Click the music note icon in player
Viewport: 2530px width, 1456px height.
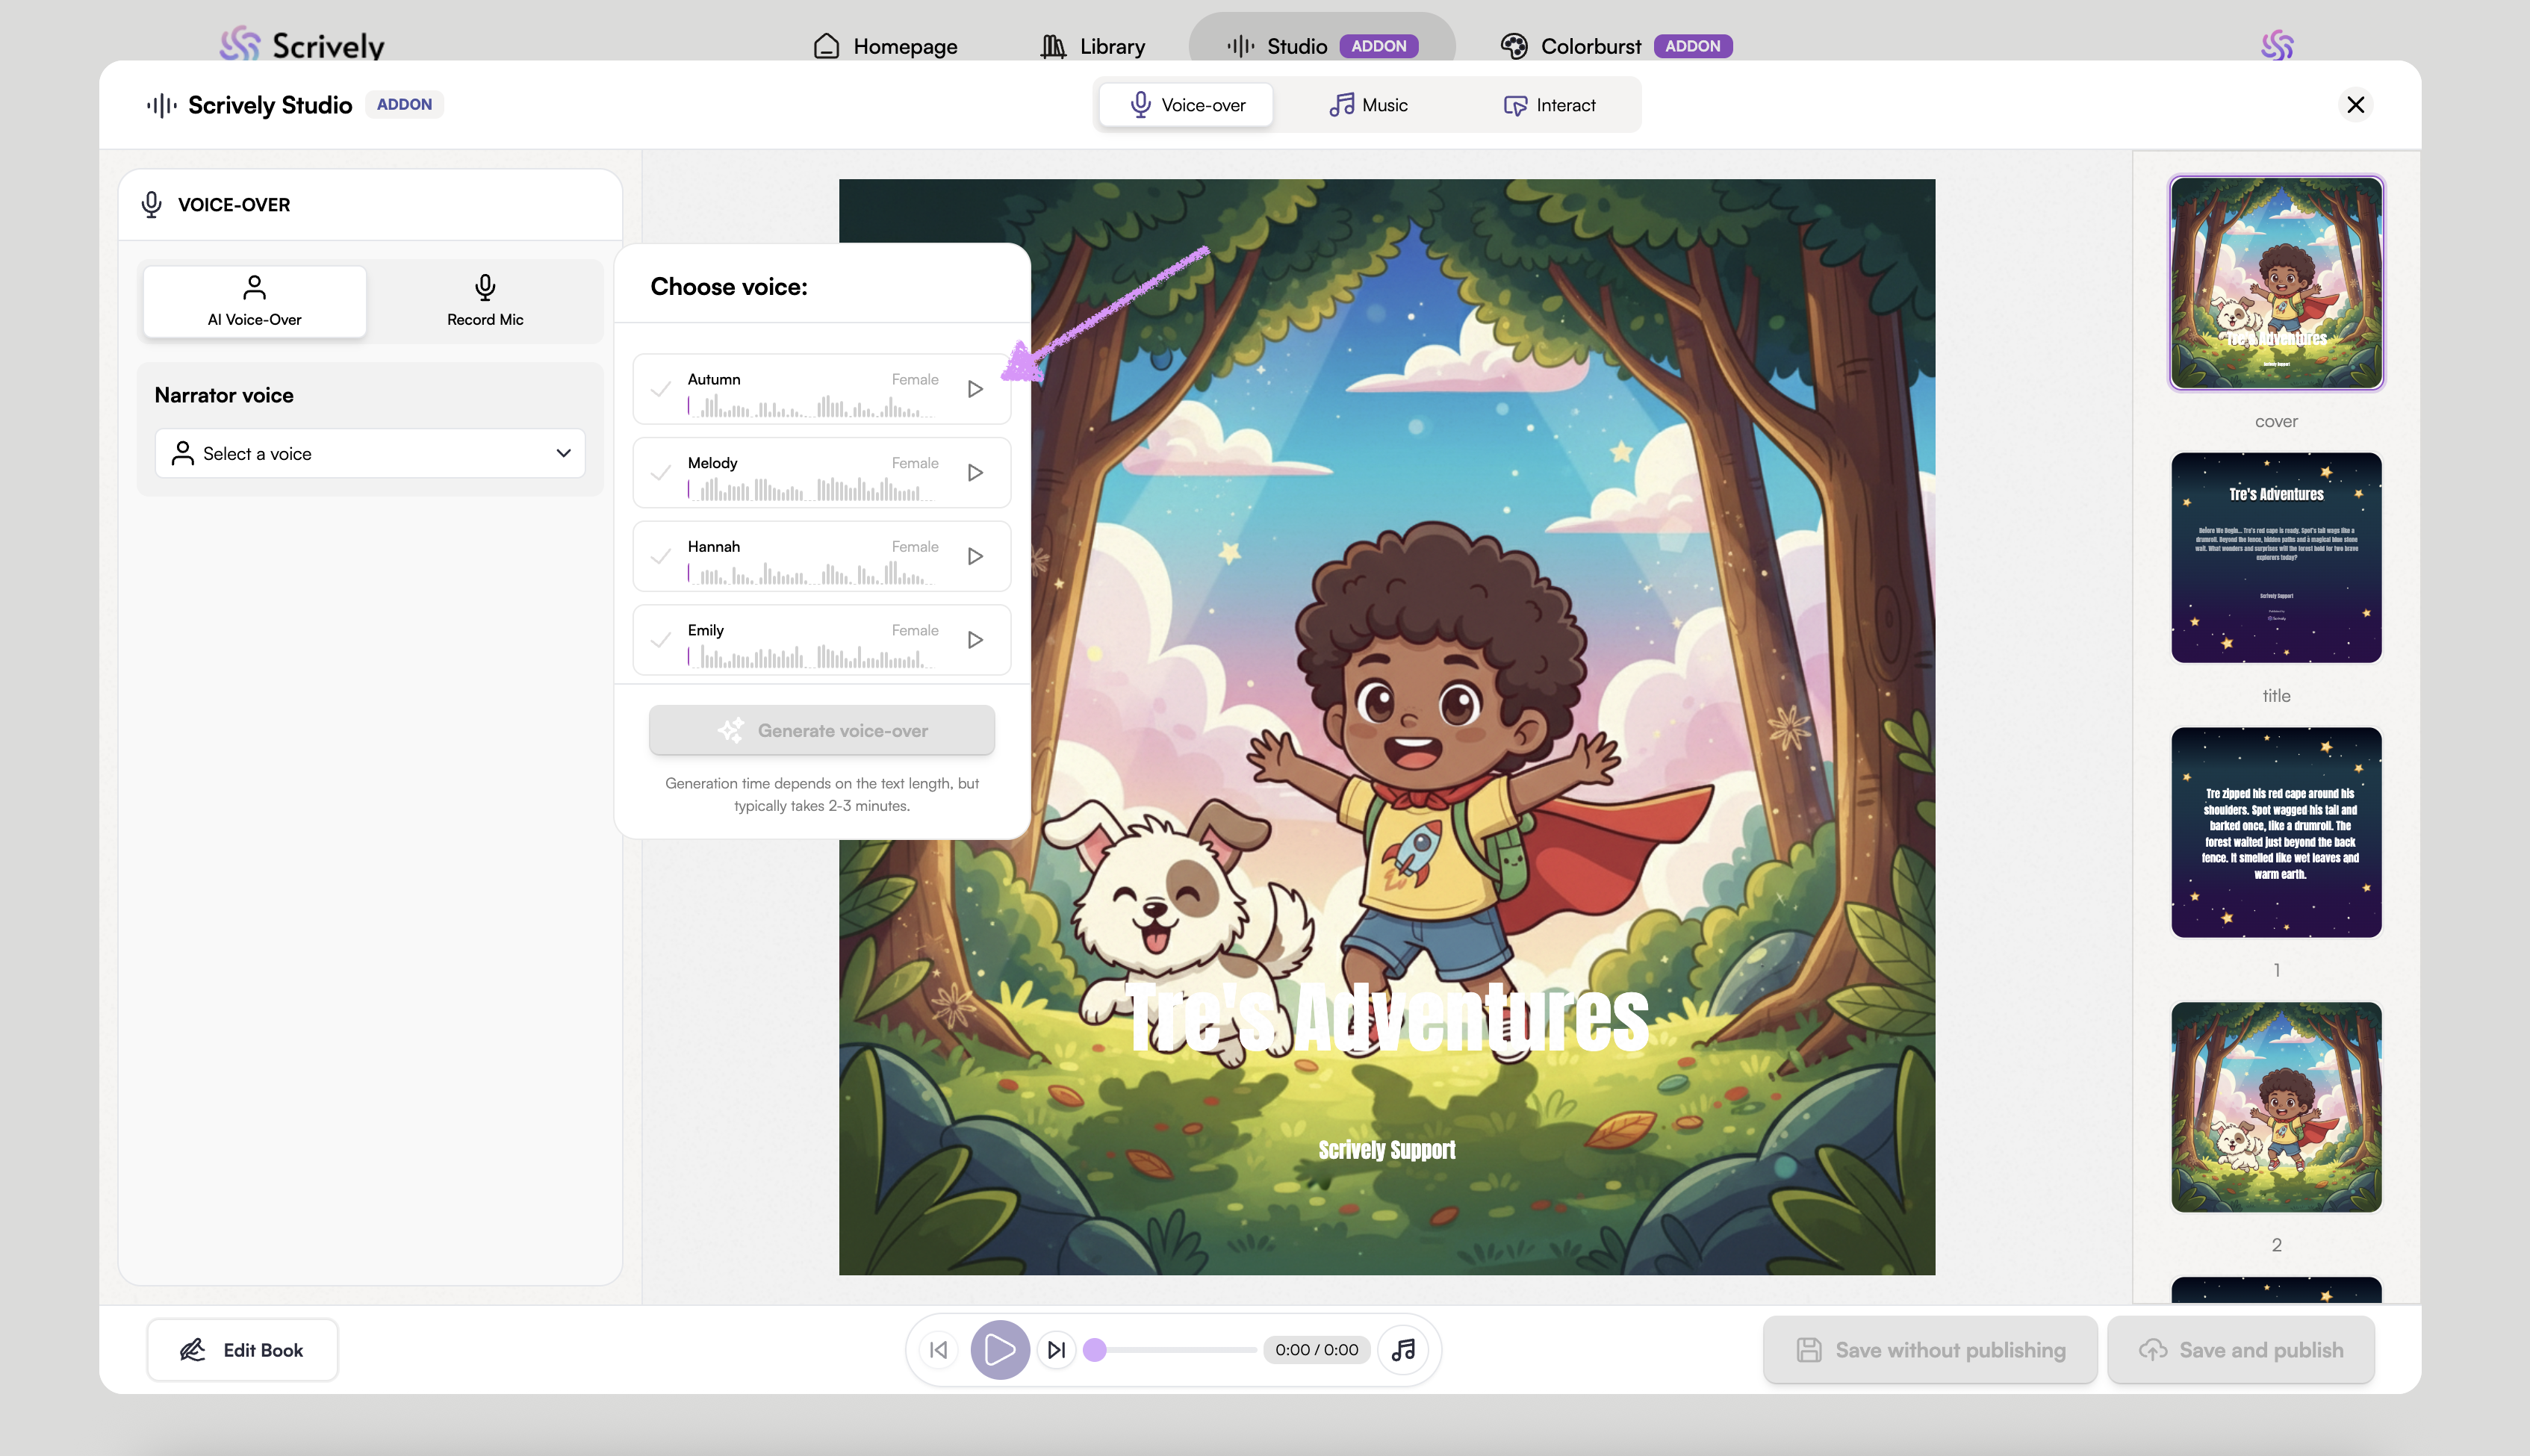tap(1404, 1350)
